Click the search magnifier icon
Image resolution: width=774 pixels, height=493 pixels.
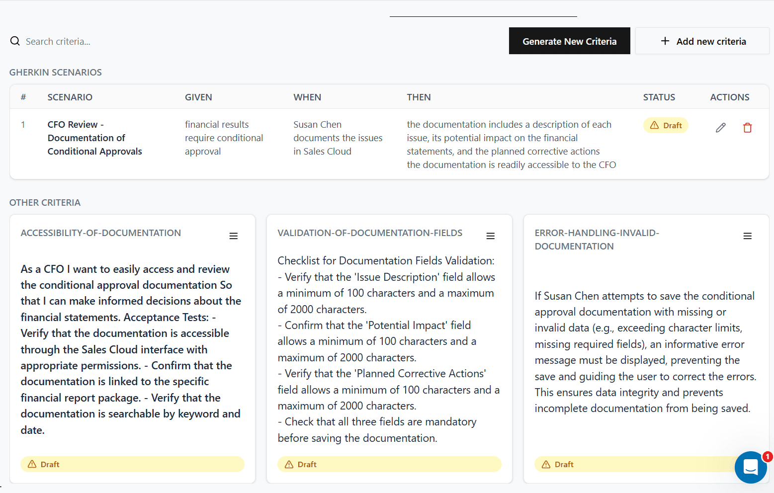coord(15,41)
